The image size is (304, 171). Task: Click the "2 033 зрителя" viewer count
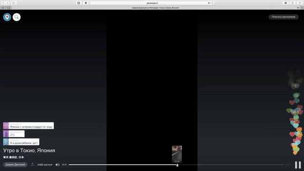point(45,165)
